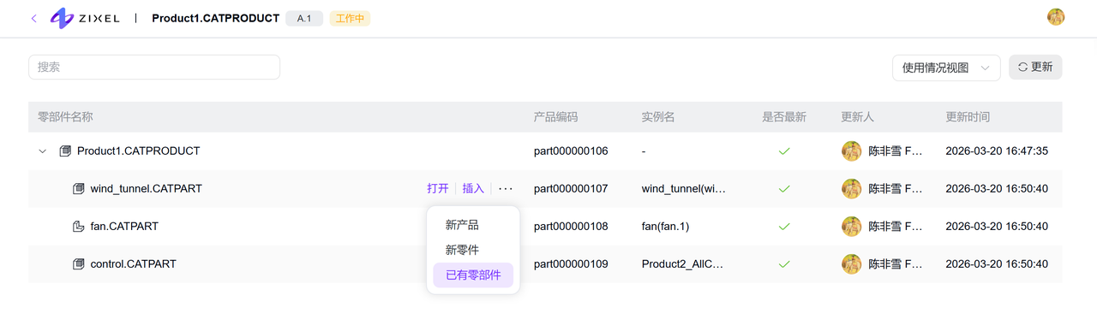The image size is (1097, 325).
Task: Open the user avatar in the header
Action: pyautogui.click(x=1056, y=17)
